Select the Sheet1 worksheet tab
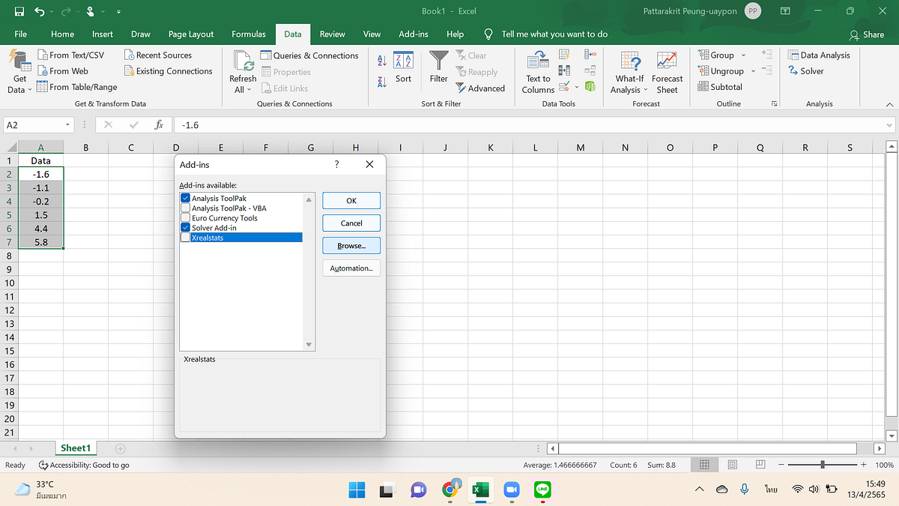 coord(75,448)
